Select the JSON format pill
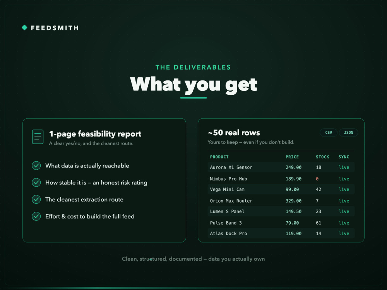This screenshot has width=387, height=290. click(349, 132)
